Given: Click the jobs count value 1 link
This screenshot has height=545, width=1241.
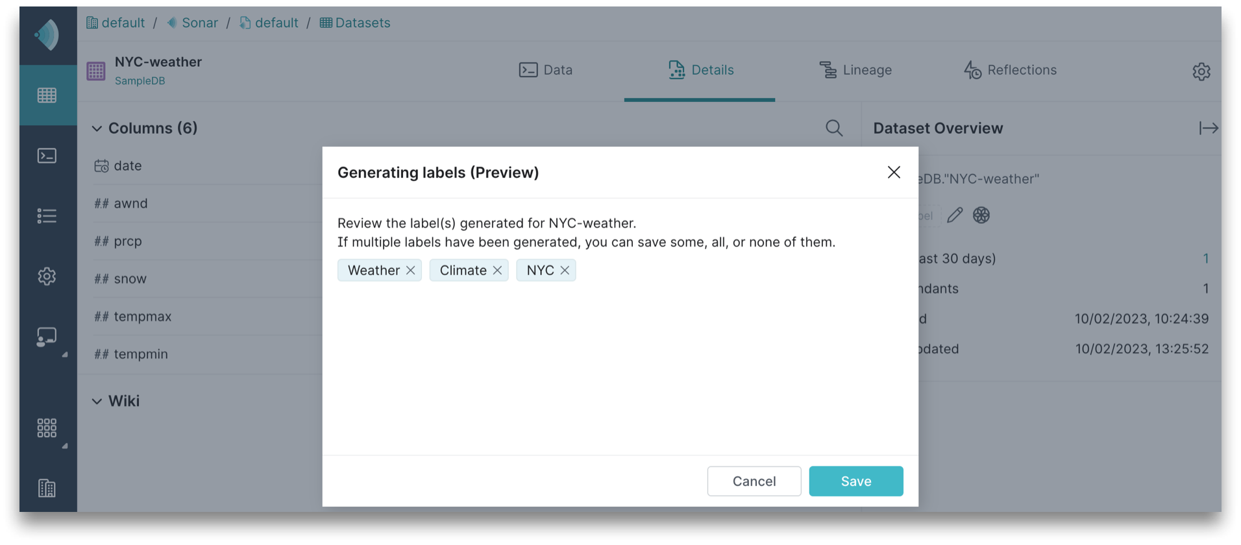Looking at the screenshot, I should point(1205,259).
